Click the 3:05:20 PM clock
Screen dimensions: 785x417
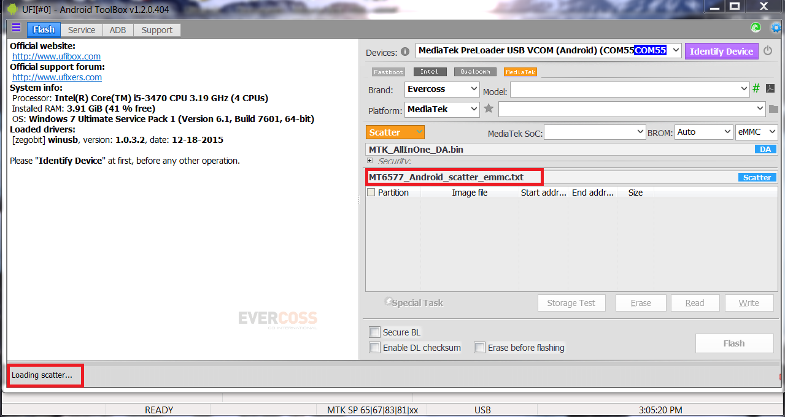tap(660, 410)
